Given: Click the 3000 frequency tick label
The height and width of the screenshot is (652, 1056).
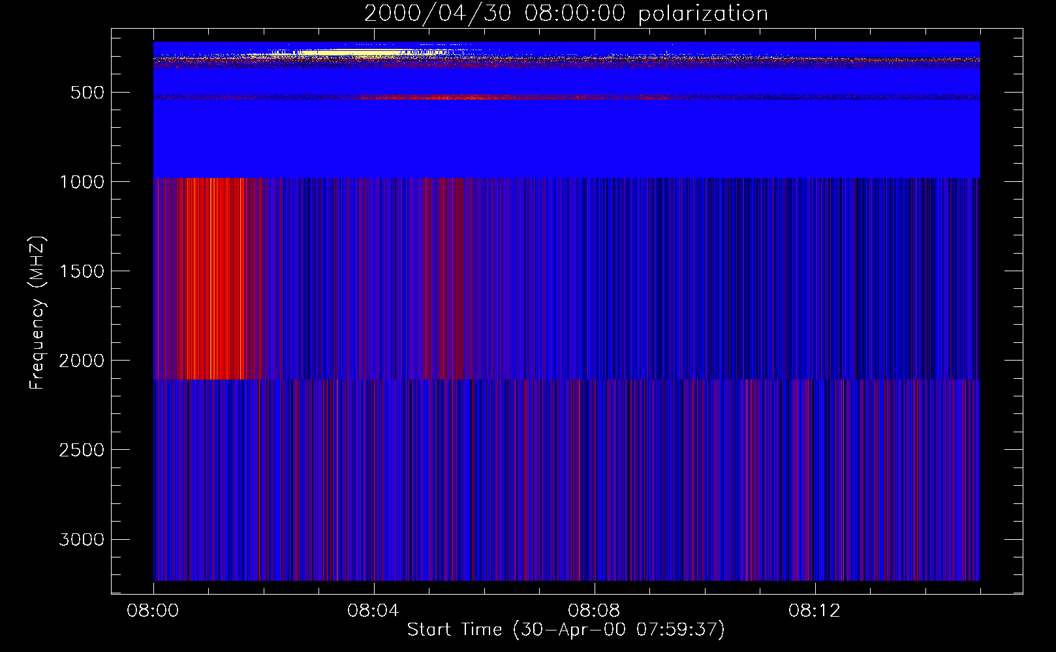Looking at the screenshot, I should (x=82, y=539).
